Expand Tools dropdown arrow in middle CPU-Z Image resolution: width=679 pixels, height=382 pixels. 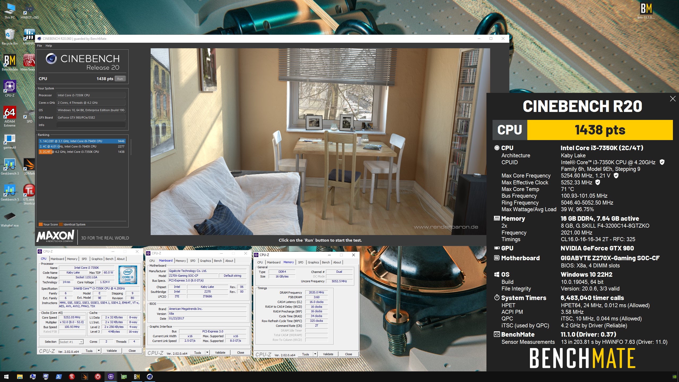coord(207,353)
